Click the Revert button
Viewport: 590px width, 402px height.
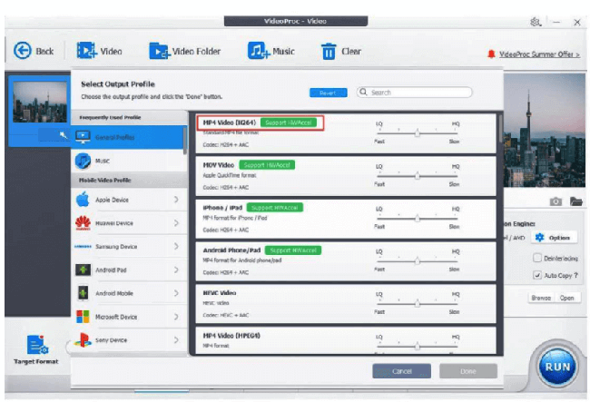(x=328, y=93)
